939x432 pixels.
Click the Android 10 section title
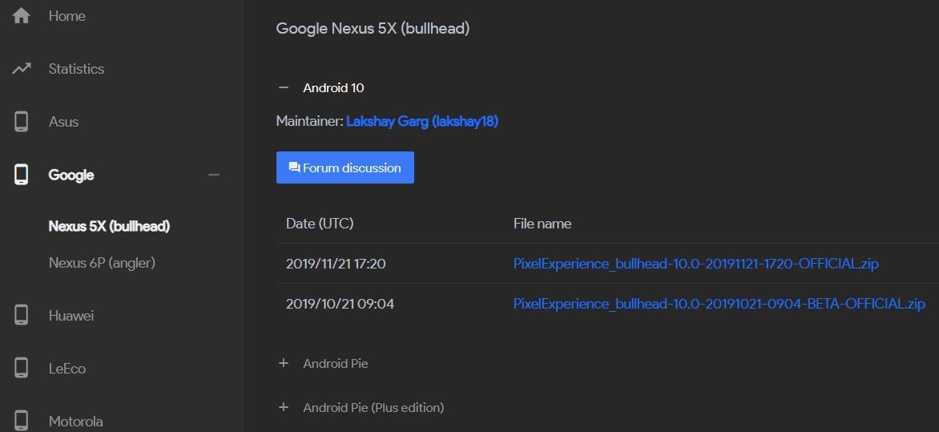coord(333,87)
